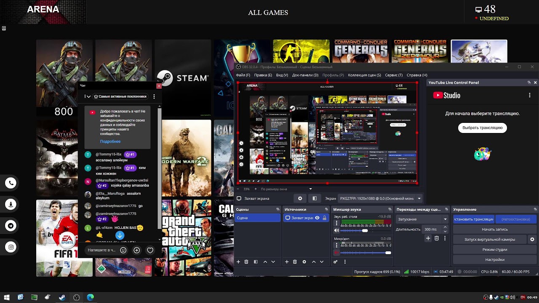Undock the Сцены panel

278,209
